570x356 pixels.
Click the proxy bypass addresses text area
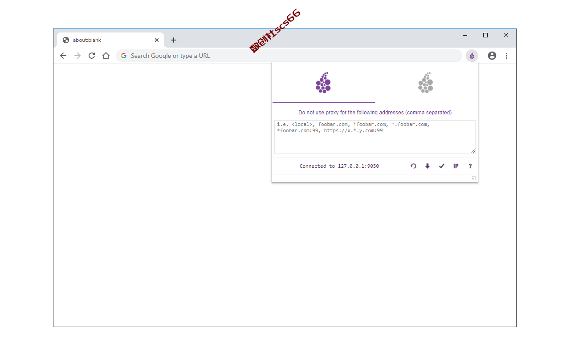pos(375,137)
